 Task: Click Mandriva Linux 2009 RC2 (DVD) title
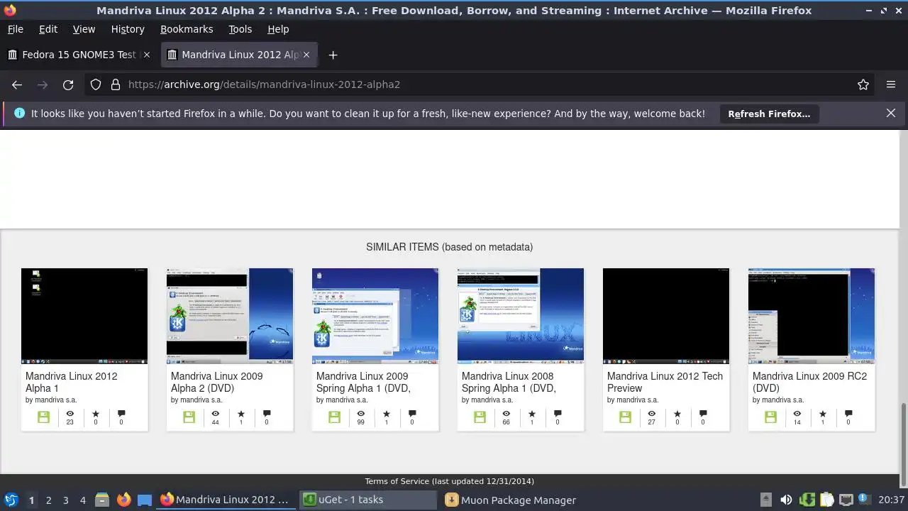click(x=810, y=382)
